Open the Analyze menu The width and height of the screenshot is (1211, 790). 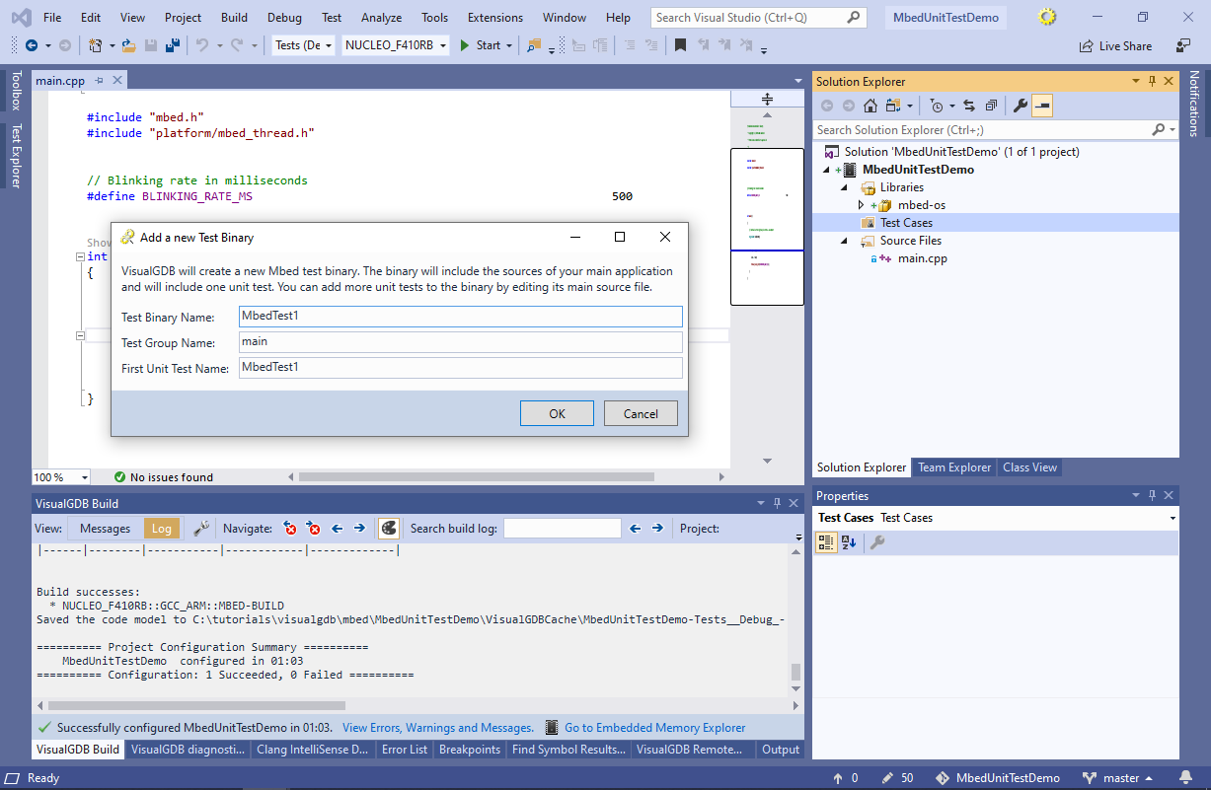click(381, 18)
